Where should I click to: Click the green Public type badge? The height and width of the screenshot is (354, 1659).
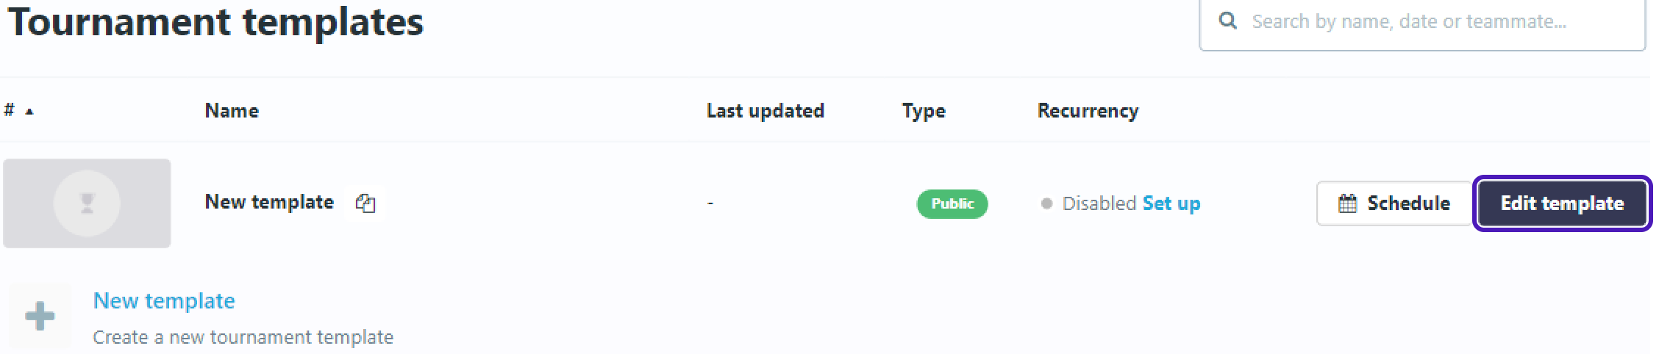point(952,203)
